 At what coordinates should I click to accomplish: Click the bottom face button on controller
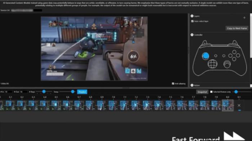click(x=234, y=59)
